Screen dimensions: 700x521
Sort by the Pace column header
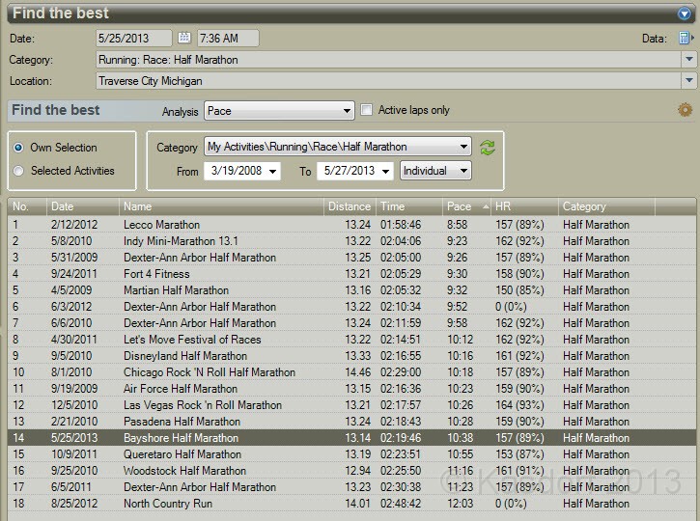(x=460, y=206)
